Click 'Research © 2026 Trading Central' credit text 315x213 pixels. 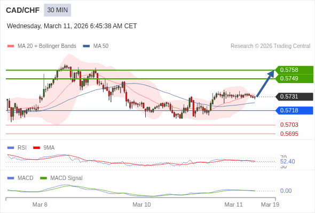point(270,46)
